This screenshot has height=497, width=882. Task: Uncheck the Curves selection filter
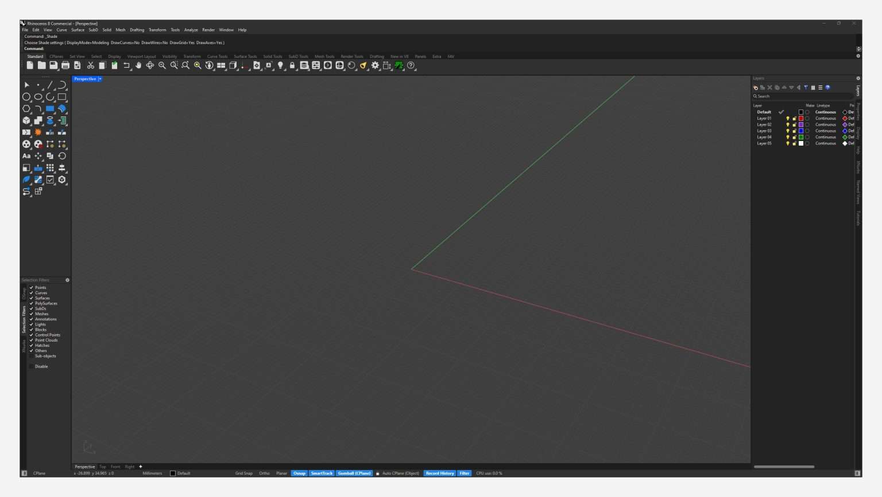click(32, 293)
